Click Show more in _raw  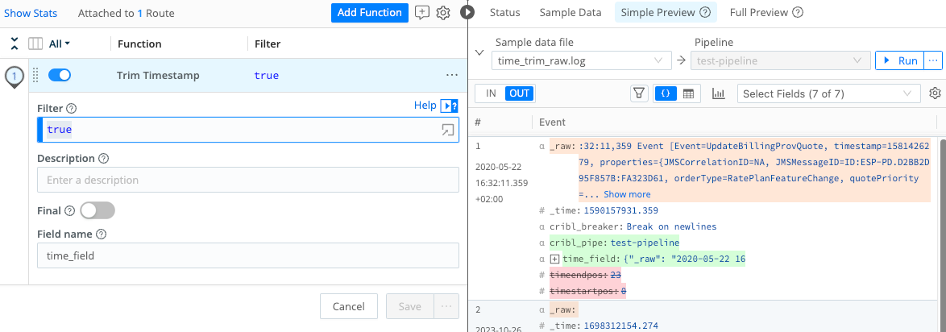(627, 194)
